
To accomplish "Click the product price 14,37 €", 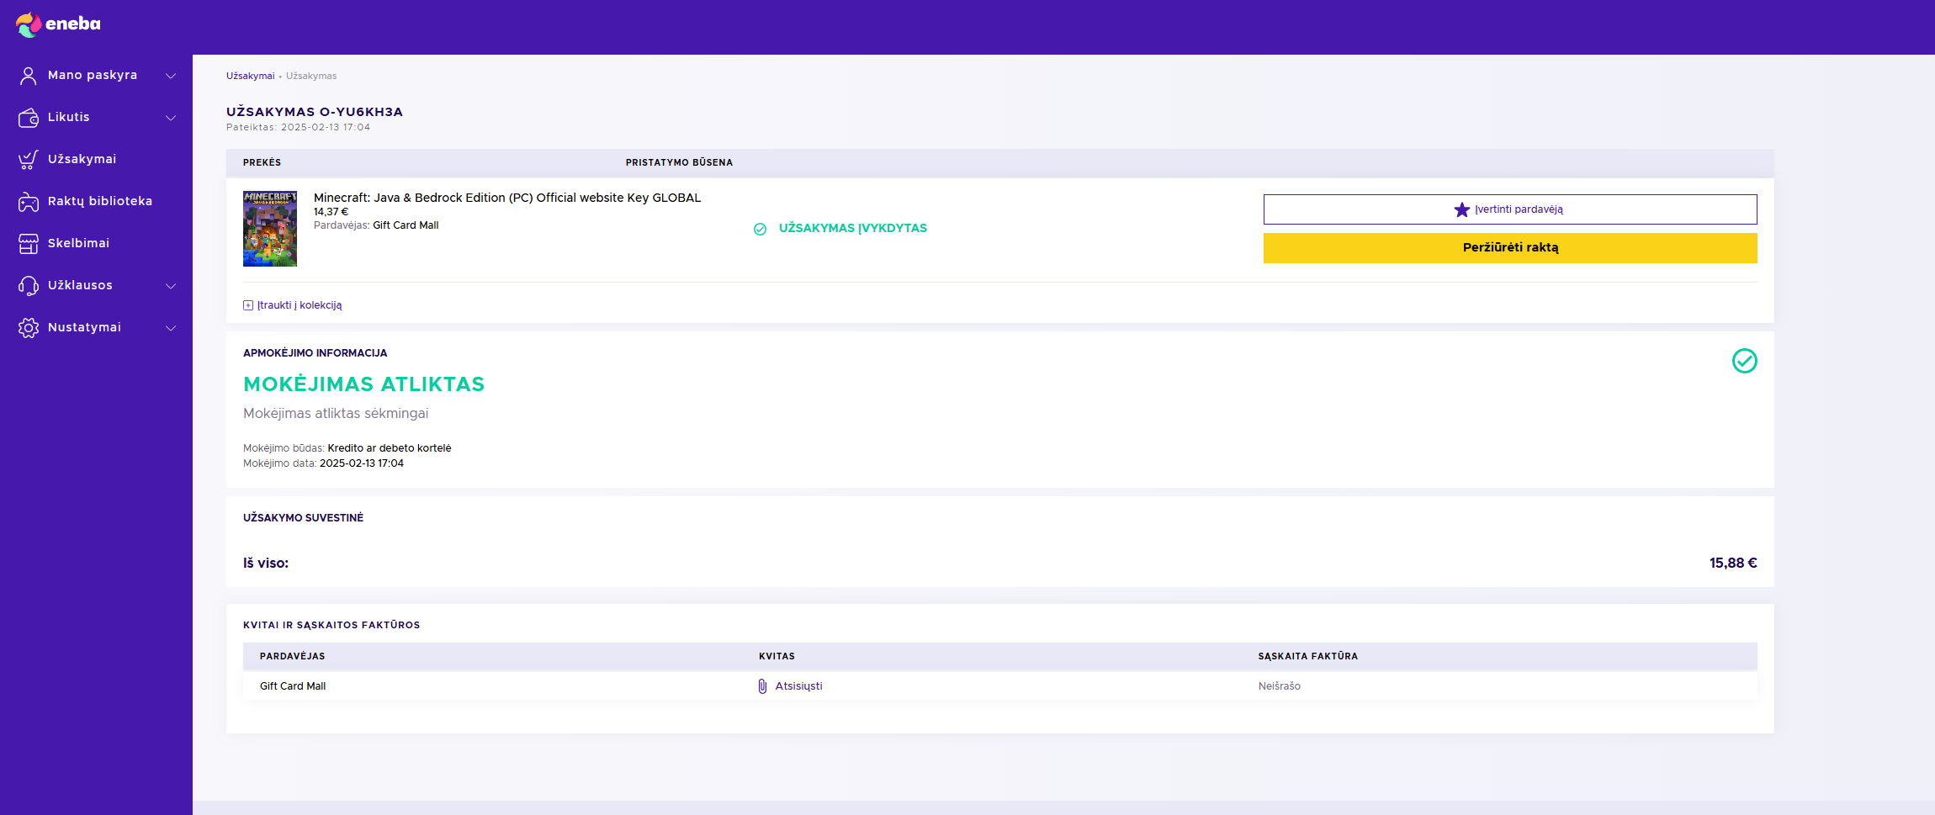I will [x=331, y=212].
